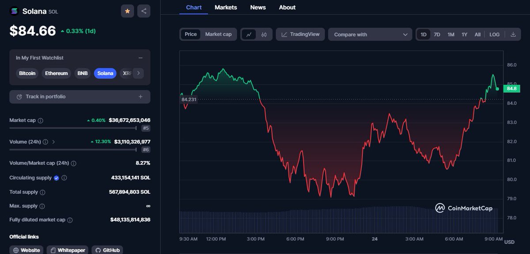Click the star favorite icon

128,11
